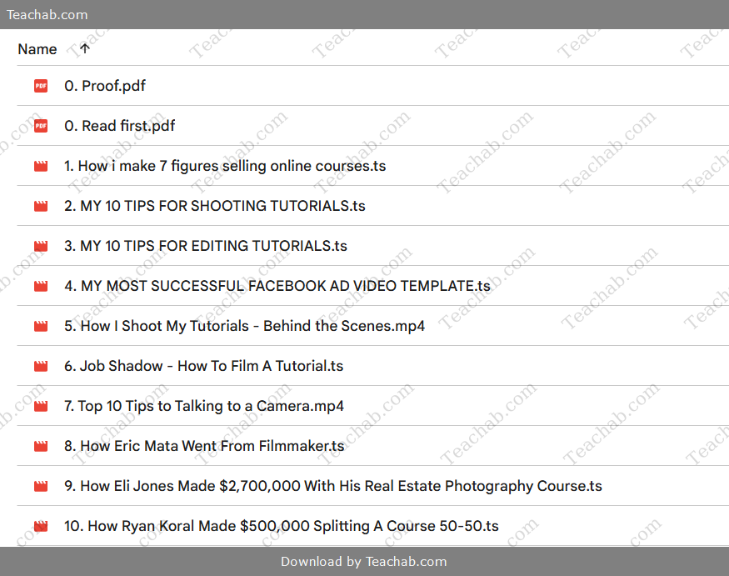Select MY MOST SUCCESSFUL FACEBOOK AD VIDEO TEMPLATE.ts
Image resolution: width=729 pixels, height=576 pixels.
coord(277,286)
